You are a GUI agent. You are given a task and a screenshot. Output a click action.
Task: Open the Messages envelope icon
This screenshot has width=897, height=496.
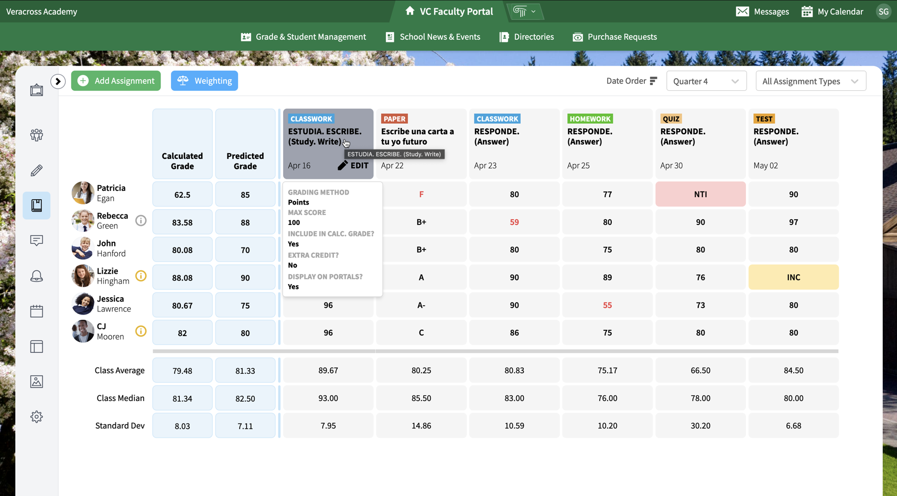pyautogui.click(x=743, y=11)
